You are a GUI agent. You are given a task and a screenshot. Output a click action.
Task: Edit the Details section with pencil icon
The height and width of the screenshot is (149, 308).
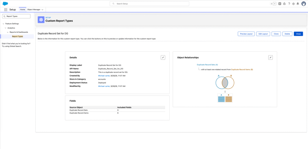(x=163, y=57)
